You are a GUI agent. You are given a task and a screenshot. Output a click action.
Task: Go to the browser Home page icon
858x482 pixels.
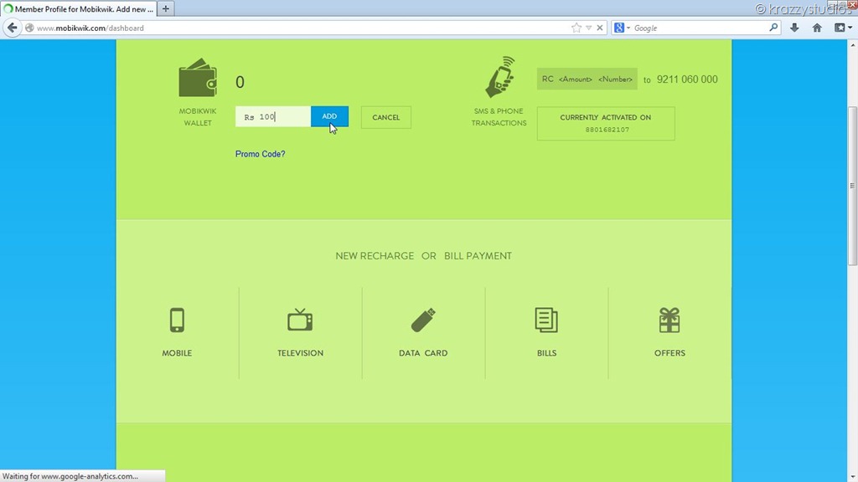817,28
